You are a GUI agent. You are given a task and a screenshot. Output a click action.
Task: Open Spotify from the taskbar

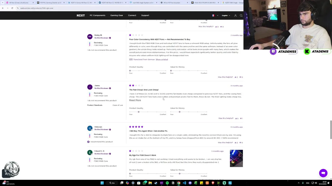167,183
